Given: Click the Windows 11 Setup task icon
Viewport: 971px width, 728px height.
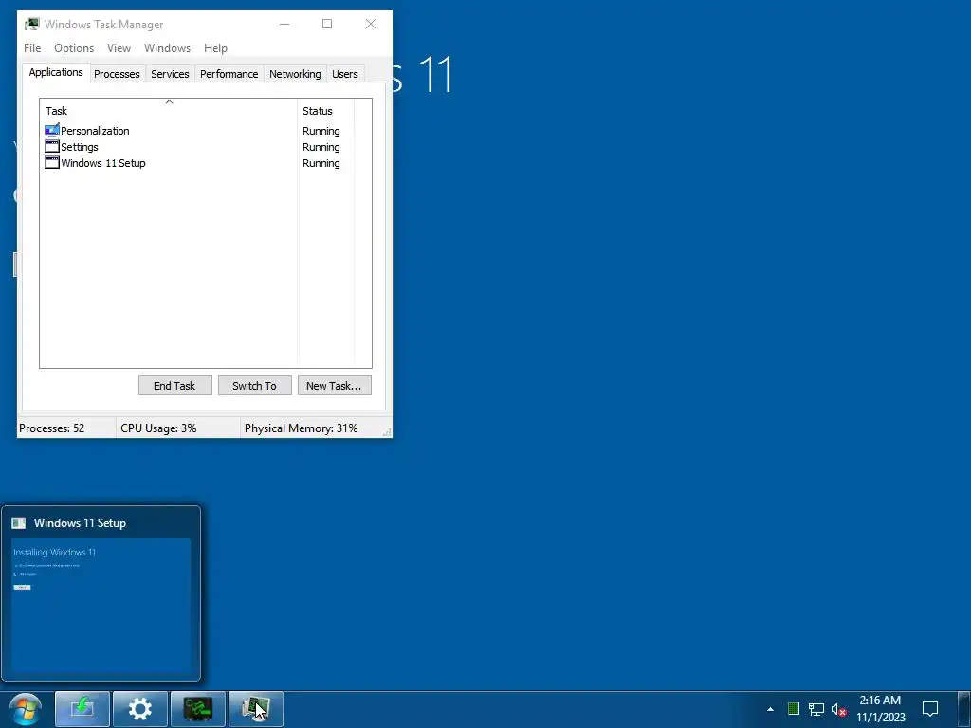Looking at the screenshot, I should tap(52, 162).
